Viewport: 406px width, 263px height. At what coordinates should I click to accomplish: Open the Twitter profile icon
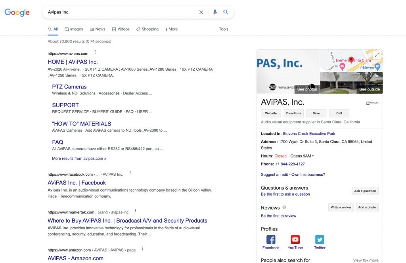coord(320,240)
